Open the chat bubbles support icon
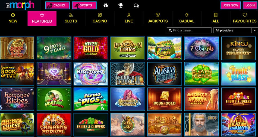Screen dimensions: 258x137 tap(136, 6)
